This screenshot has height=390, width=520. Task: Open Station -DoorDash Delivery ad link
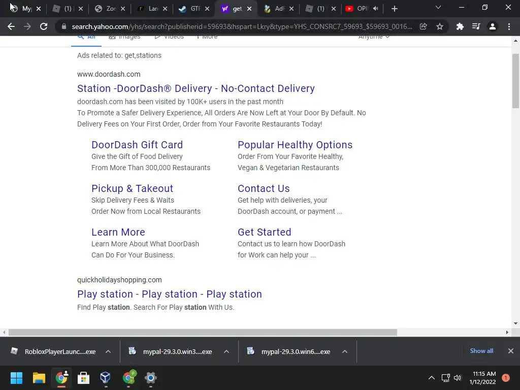point(196,88)
